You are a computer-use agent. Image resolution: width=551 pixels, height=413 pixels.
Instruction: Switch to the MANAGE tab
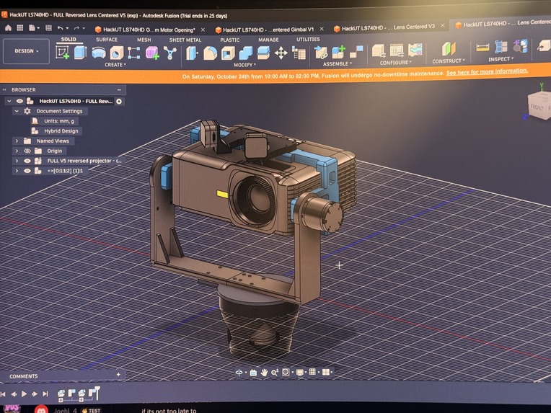coord(268,40)
